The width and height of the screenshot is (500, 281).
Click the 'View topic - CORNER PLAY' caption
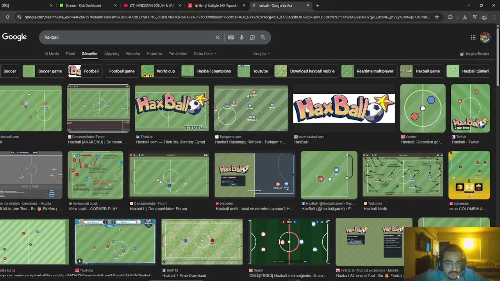(95, 209)
